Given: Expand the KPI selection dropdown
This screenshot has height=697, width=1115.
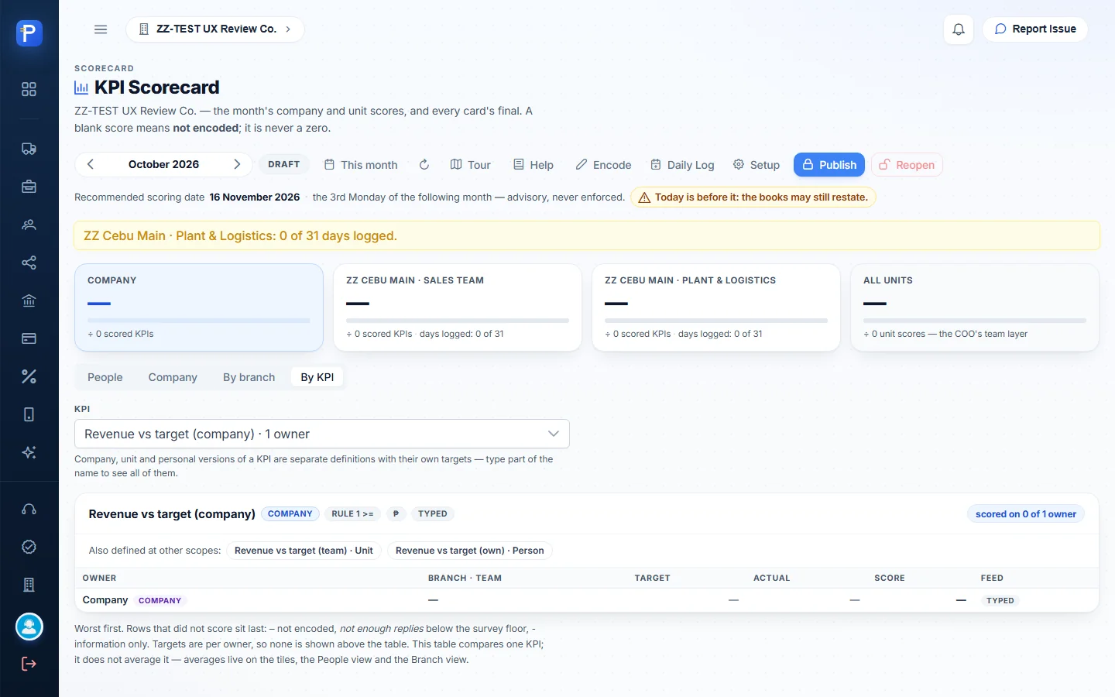Looking at the screenshot, I should (x=322, y=434).
